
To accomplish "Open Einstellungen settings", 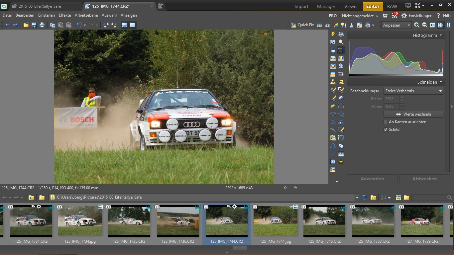I will click(417, 16).
